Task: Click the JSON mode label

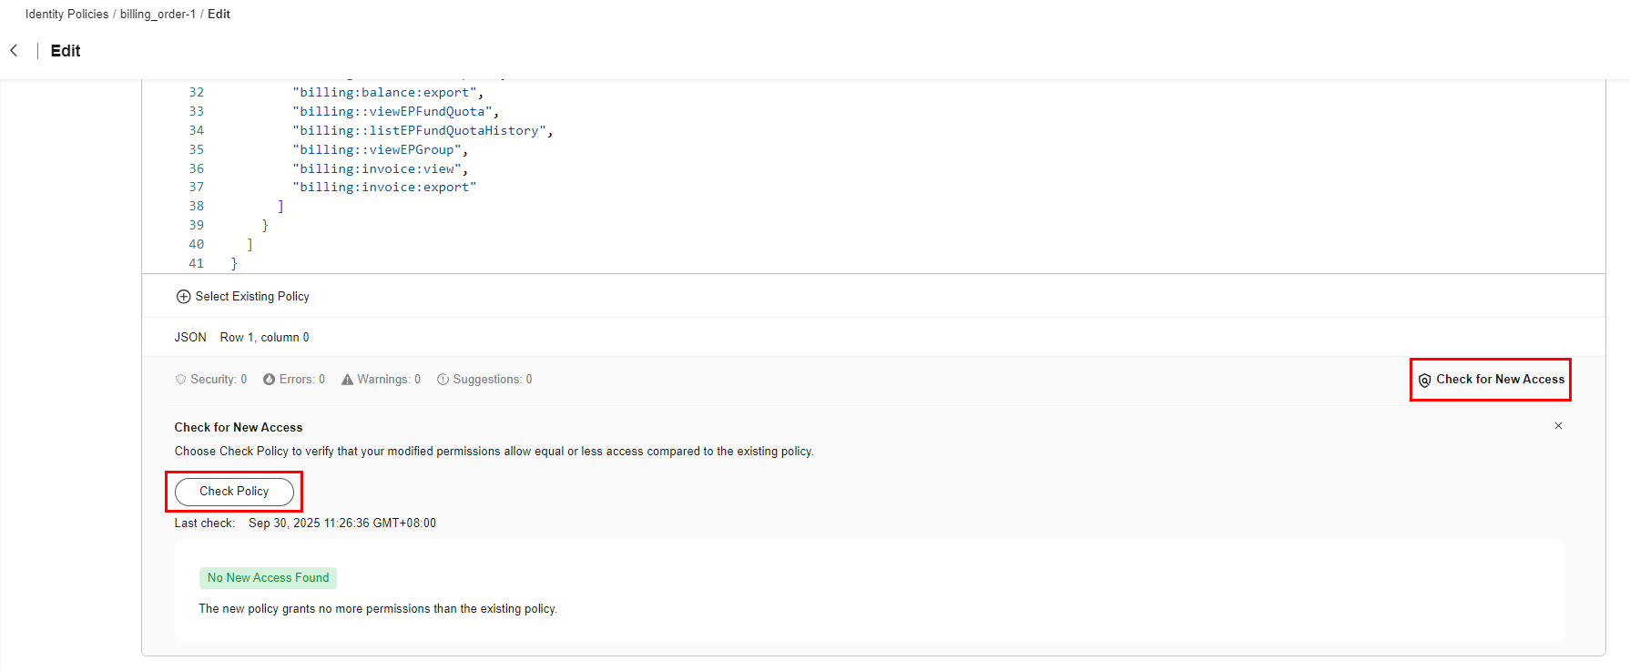Action: pos(190,338)
